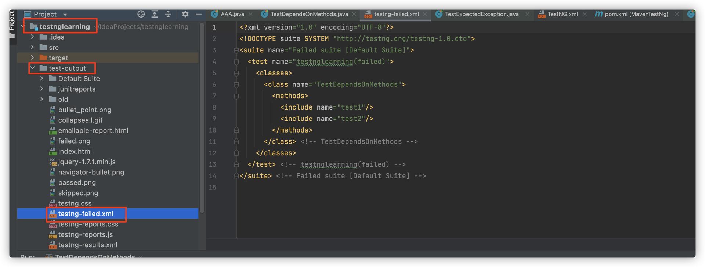The height and width of the screenshot is (267, 705).
Task: Click the emailable-report.html file icon
Action: tap(53, 130)
